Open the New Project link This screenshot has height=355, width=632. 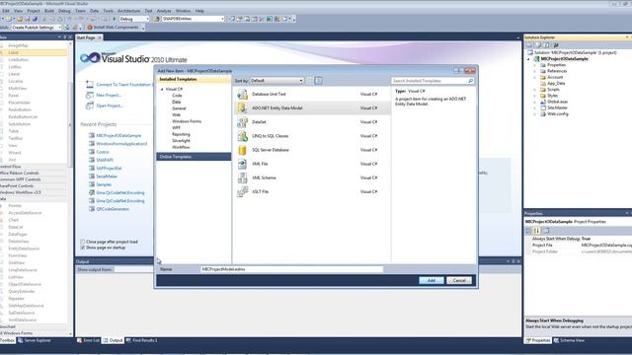[109, 95]
